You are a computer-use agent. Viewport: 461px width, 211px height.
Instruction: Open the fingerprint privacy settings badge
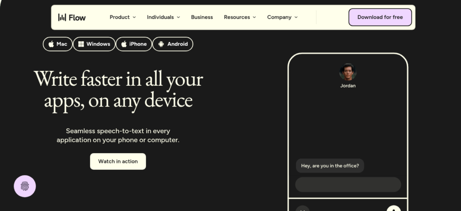coord(25,186)
